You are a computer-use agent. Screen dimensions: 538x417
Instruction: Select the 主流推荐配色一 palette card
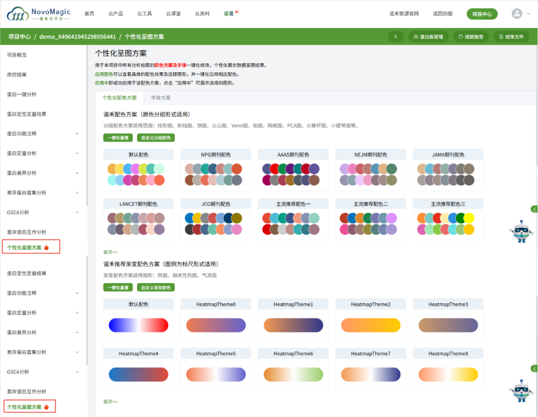pos(293,219)
